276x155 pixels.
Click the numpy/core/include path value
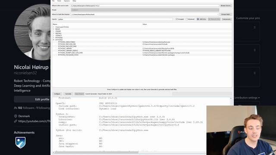166,53
